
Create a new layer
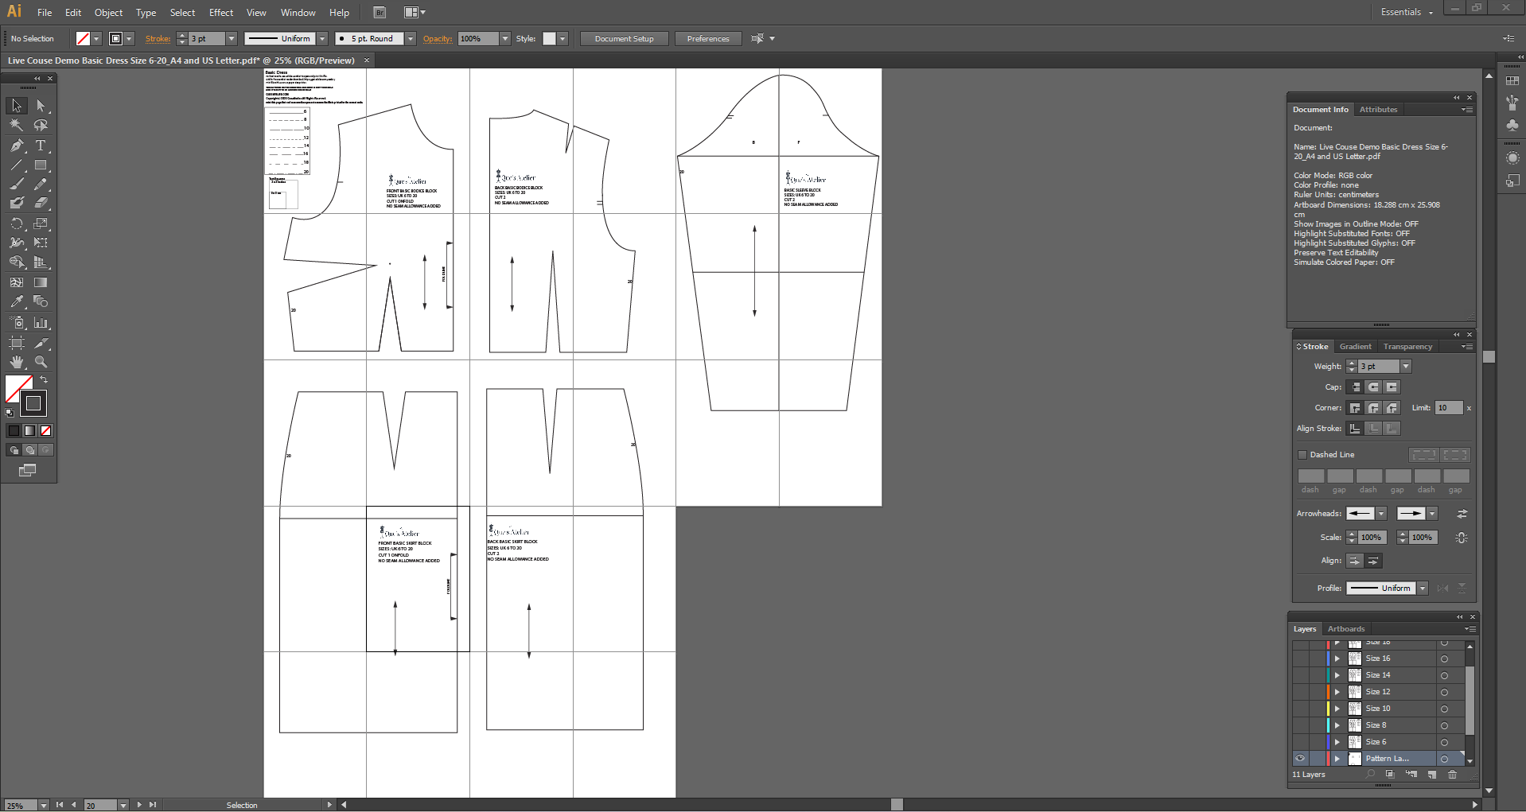pos(1431,775)
